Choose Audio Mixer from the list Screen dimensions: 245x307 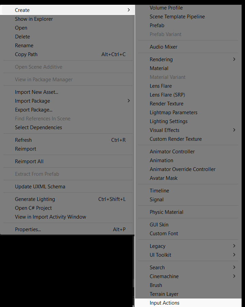163,47
